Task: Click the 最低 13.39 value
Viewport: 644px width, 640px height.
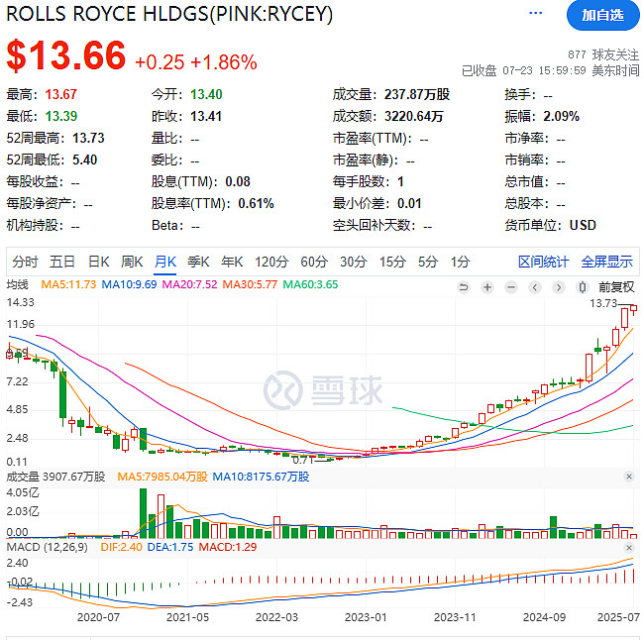Action: 61,116
